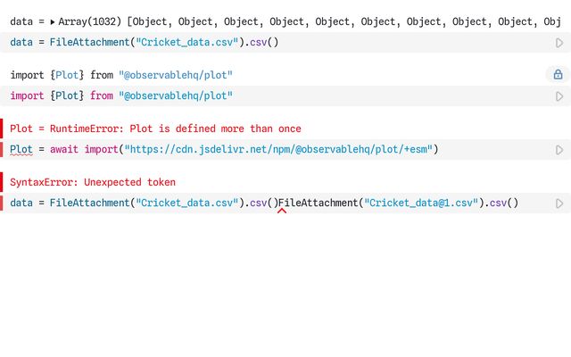This screenshot has height=357, width=571.
Task: Click the underlined Plot variable name
Action: coord(21,149)
